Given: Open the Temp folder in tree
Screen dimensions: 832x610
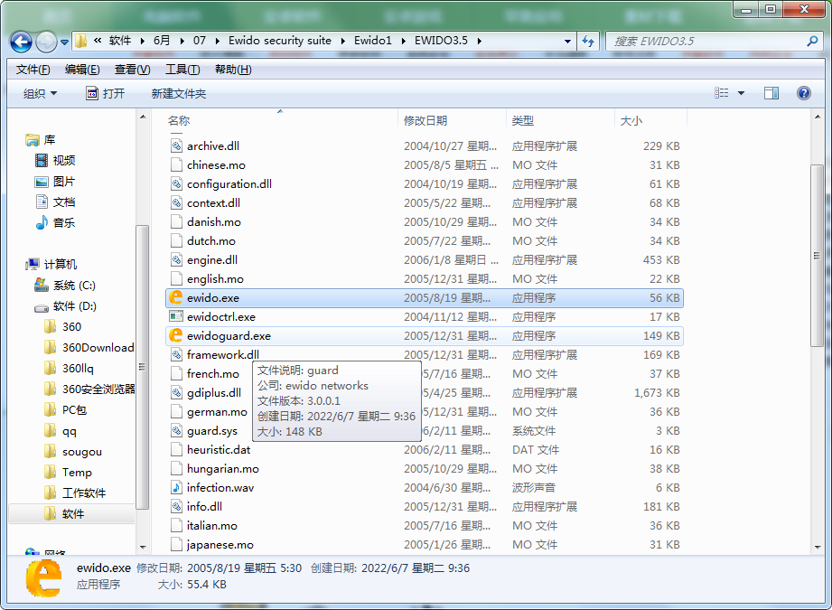Looking at the screenshot, I should click(x=68, y=472).
